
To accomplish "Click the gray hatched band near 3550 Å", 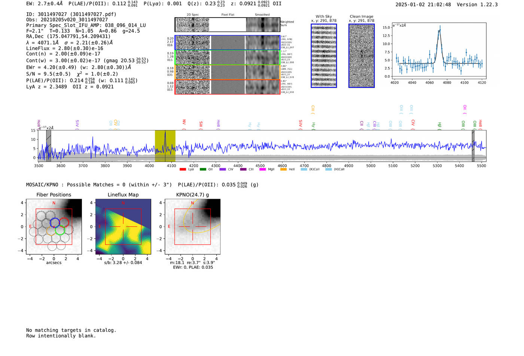I will pos(49,146).
